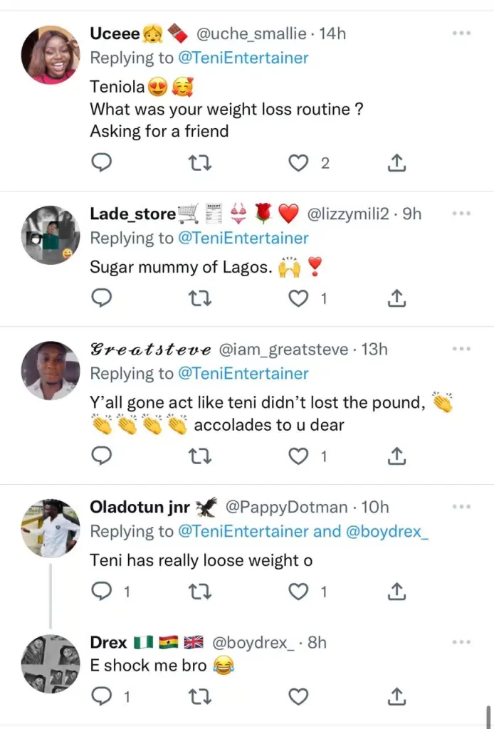The height and width of the screenshot is (729, 494).
Task: Open more options on Greatsteve's tweet
Action: pos(461,349)
